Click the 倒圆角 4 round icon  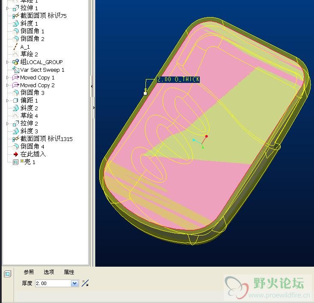(16, 147)
